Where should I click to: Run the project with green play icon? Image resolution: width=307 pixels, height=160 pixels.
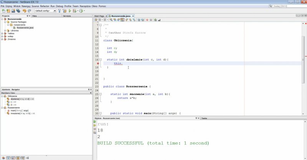tap(70, 11)
